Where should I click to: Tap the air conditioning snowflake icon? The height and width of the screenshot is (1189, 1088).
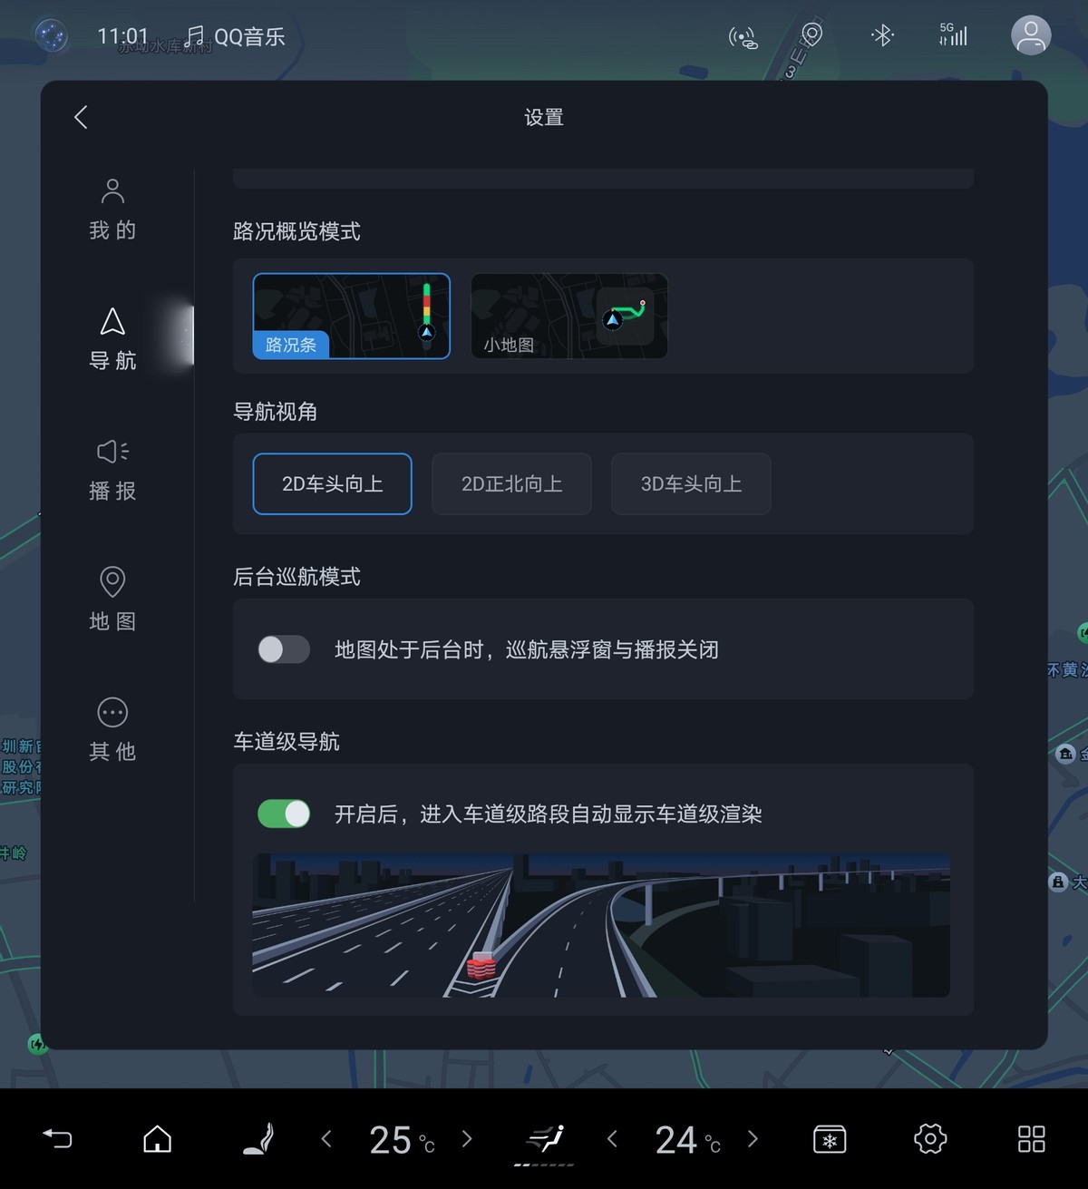click(x=830, y=1139)
